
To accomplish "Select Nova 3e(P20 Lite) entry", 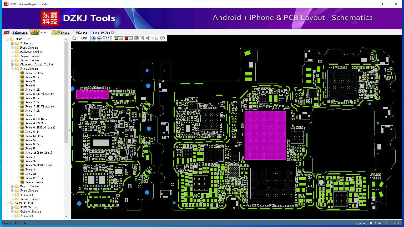I will point(38,165).
